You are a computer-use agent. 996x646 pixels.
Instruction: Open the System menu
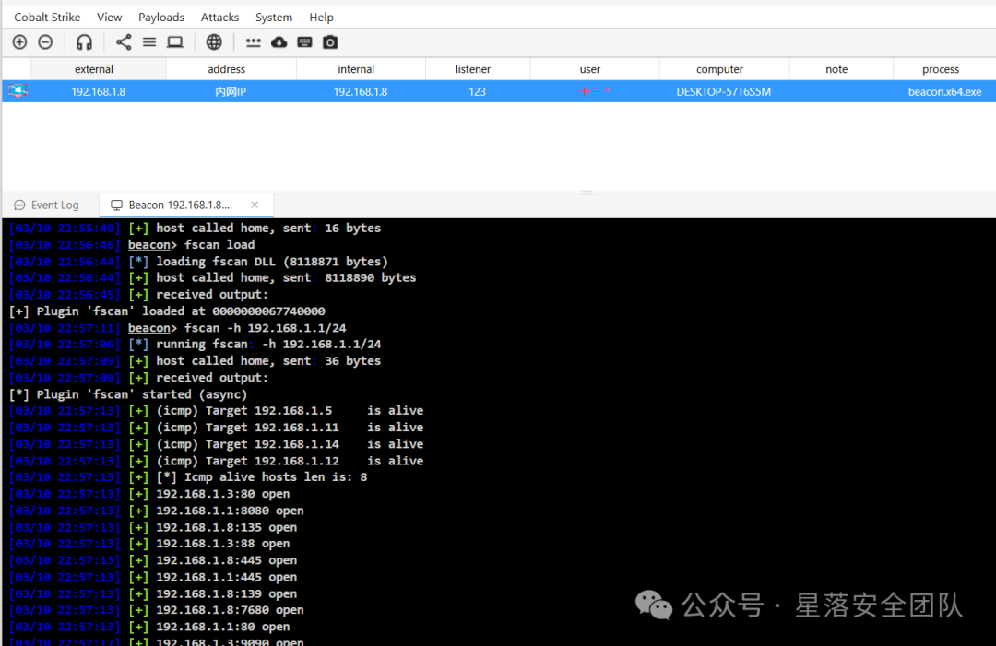pyautogui.click(x=274, y=18)
